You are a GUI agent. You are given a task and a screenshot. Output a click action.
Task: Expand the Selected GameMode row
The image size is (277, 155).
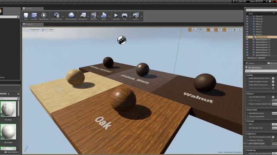point(248,117)
